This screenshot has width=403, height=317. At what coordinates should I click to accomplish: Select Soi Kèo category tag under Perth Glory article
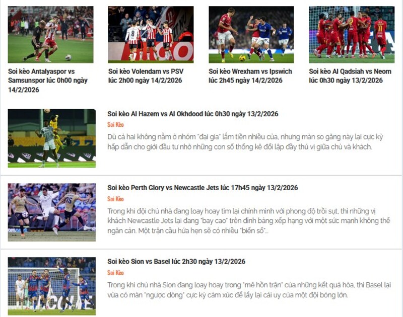[x=115, y=199]
